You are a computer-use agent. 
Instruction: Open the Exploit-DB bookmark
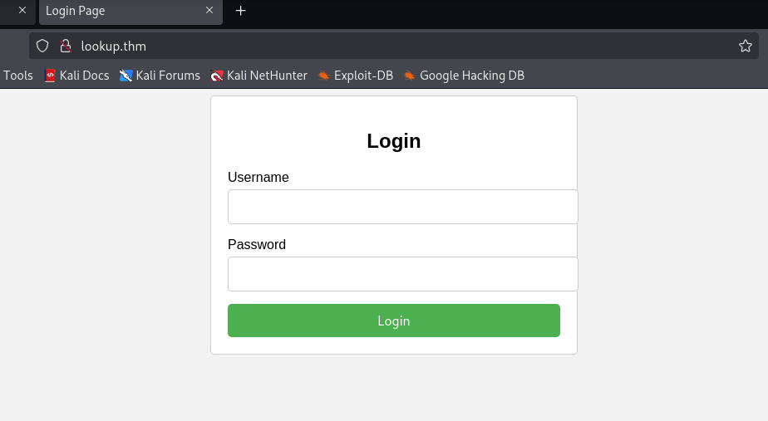pyautogui.click(x=355, y=76)
